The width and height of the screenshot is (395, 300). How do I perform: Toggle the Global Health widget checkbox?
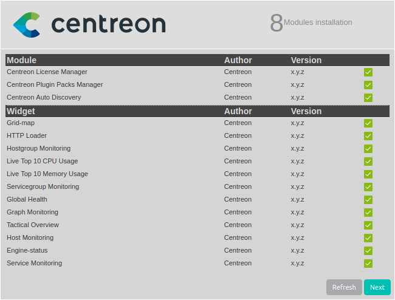(368, 200)
